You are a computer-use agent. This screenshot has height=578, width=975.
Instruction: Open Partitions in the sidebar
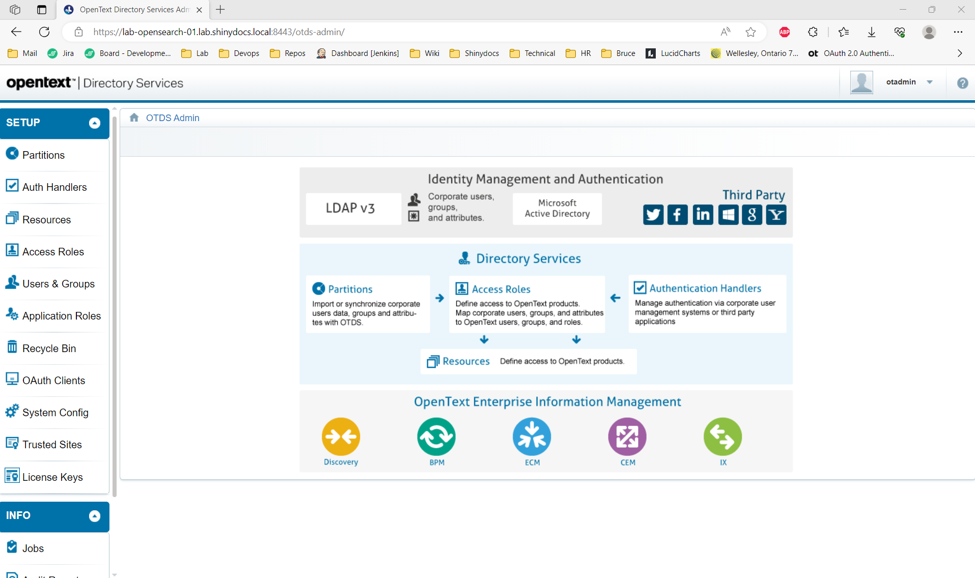[x=43, y=155]
